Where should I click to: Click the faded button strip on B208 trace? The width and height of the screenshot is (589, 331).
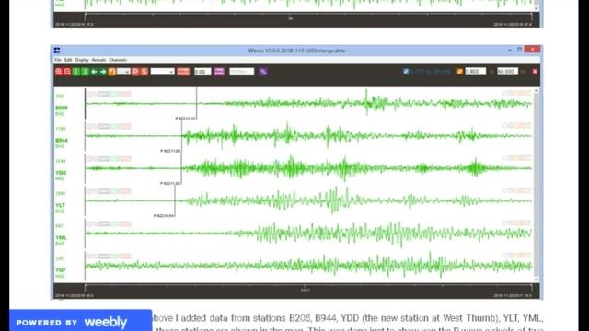tap(109, 94)
